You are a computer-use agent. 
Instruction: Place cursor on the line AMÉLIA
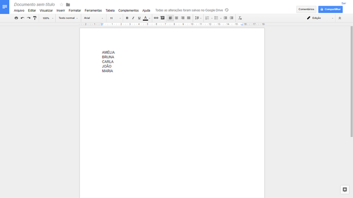(x=108, y=52)
